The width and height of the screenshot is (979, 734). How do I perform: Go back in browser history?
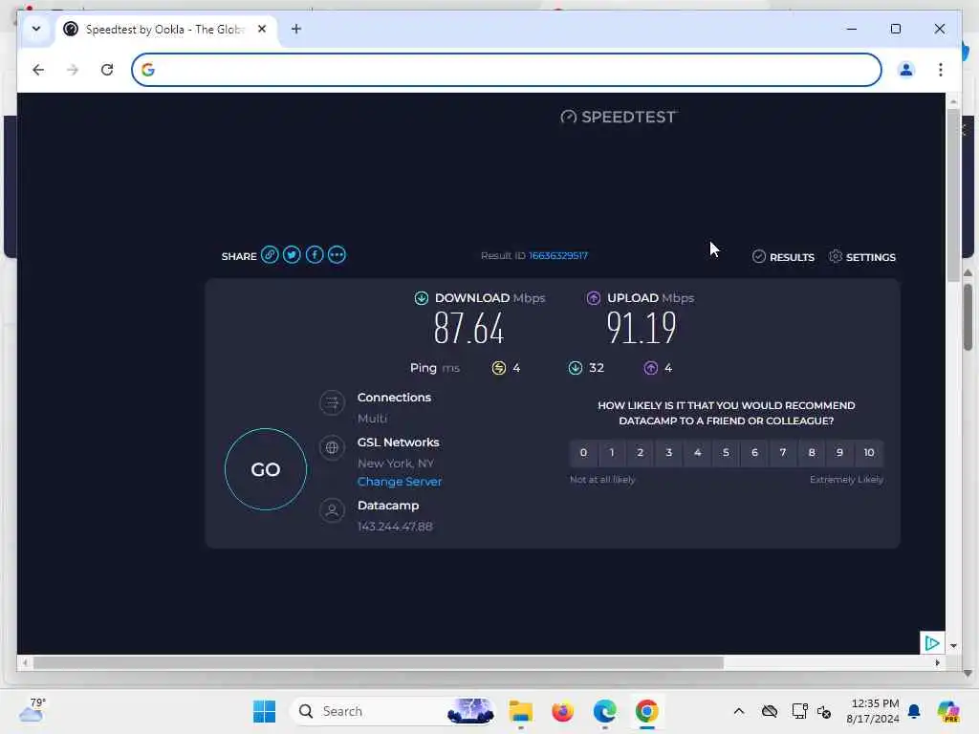pos(38,69)
